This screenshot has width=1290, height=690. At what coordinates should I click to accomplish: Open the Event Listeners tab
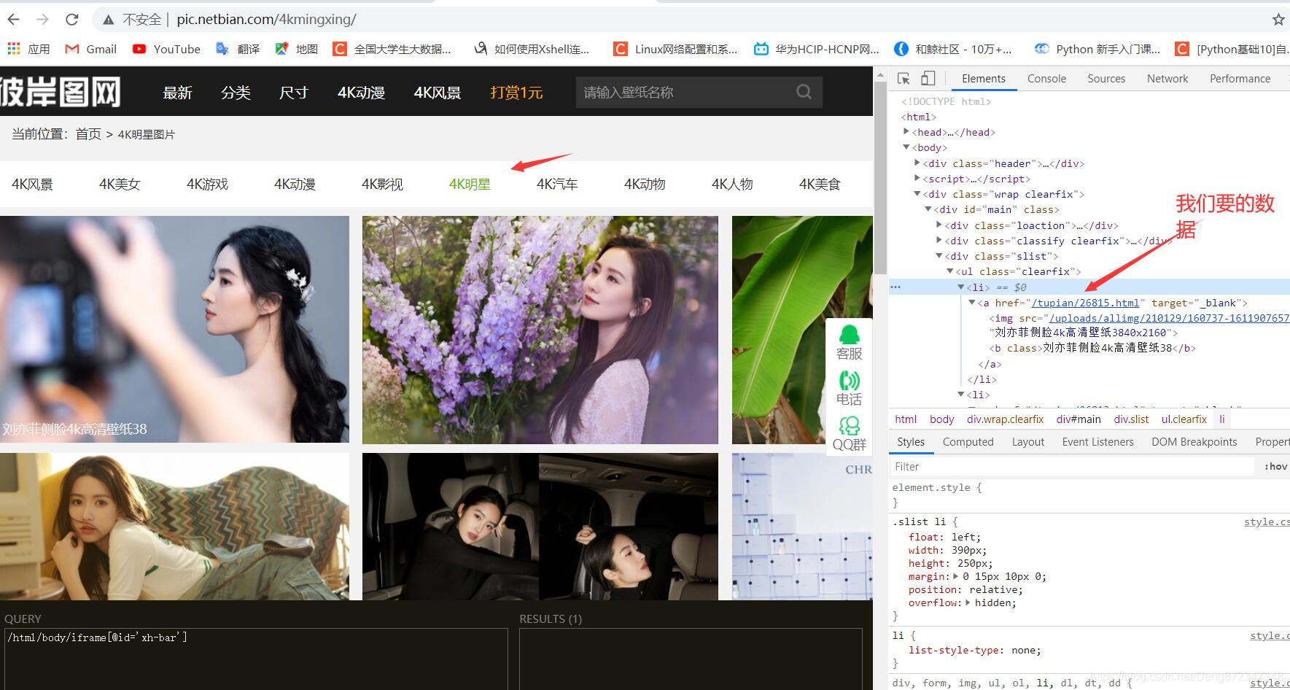point(1097,442)
